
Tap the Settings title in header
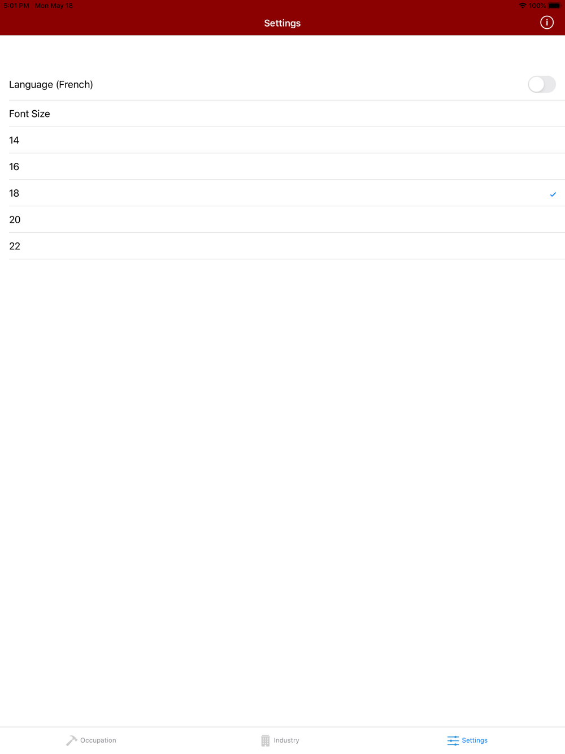[282, 23]
